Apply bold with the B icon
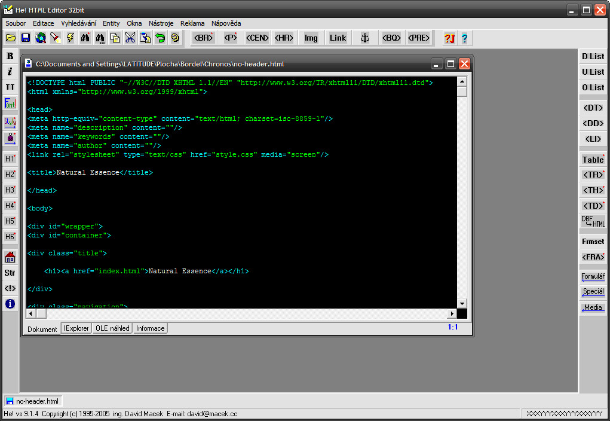610x421 pixels. (x=10, y=56)
